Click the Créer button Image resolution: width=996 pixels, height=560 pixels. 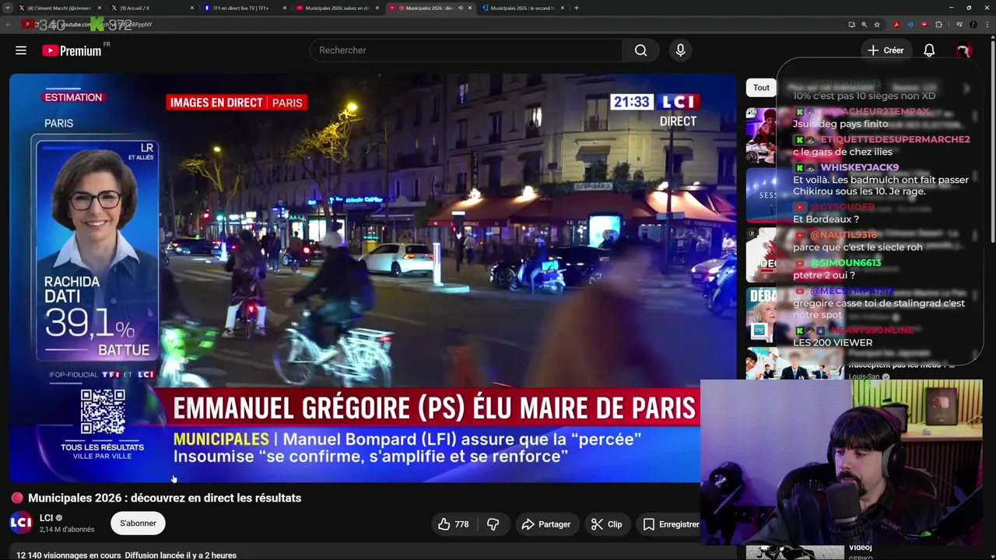click(886, 51)
